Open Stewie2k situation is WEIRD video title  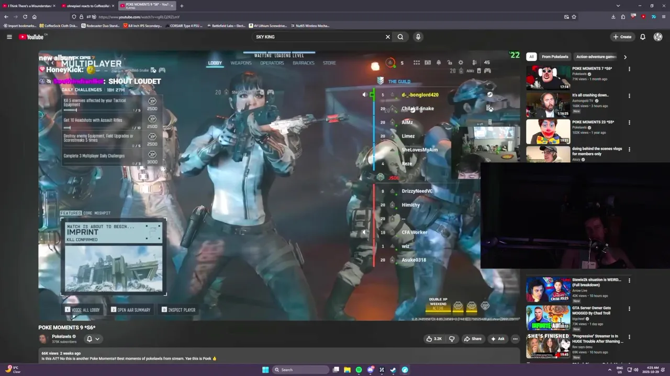596,282
